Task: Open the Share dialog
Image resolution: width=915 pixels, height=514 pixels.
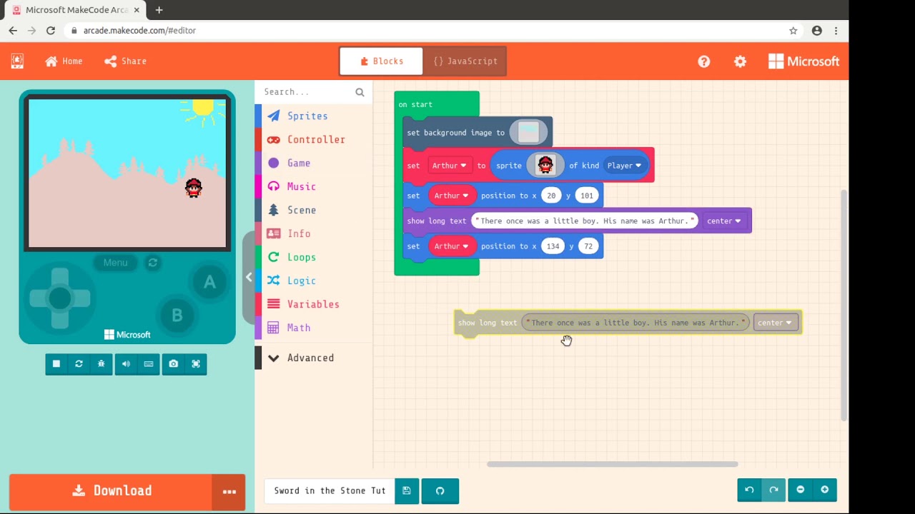Action: pyautogui.click(x=126, y=61)
